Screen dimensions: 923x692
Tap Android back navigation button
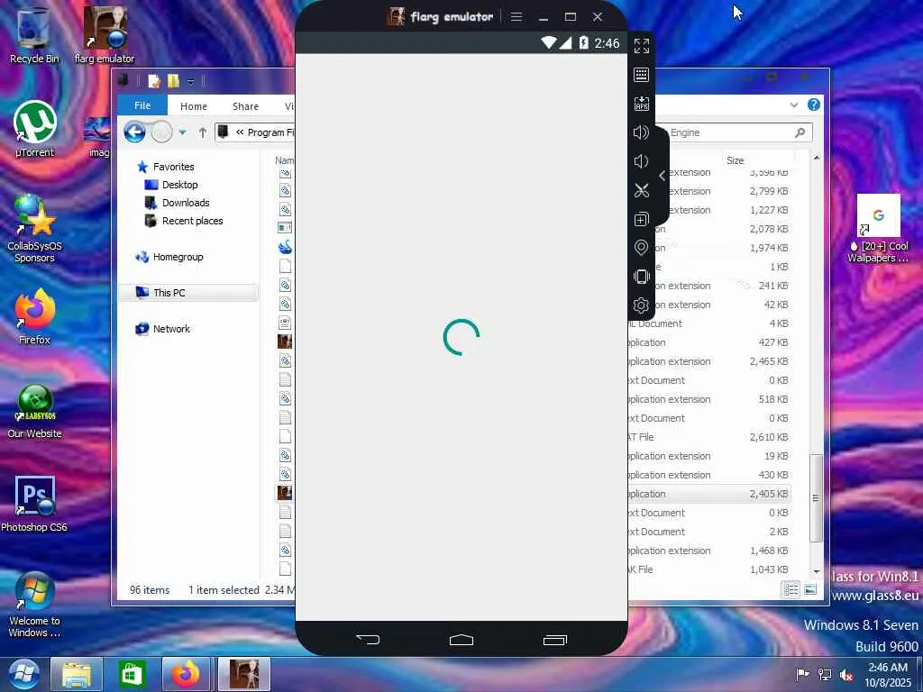(x=368, y=640)
